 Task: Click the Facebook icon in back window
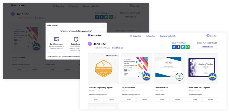[x=102, y=17]
